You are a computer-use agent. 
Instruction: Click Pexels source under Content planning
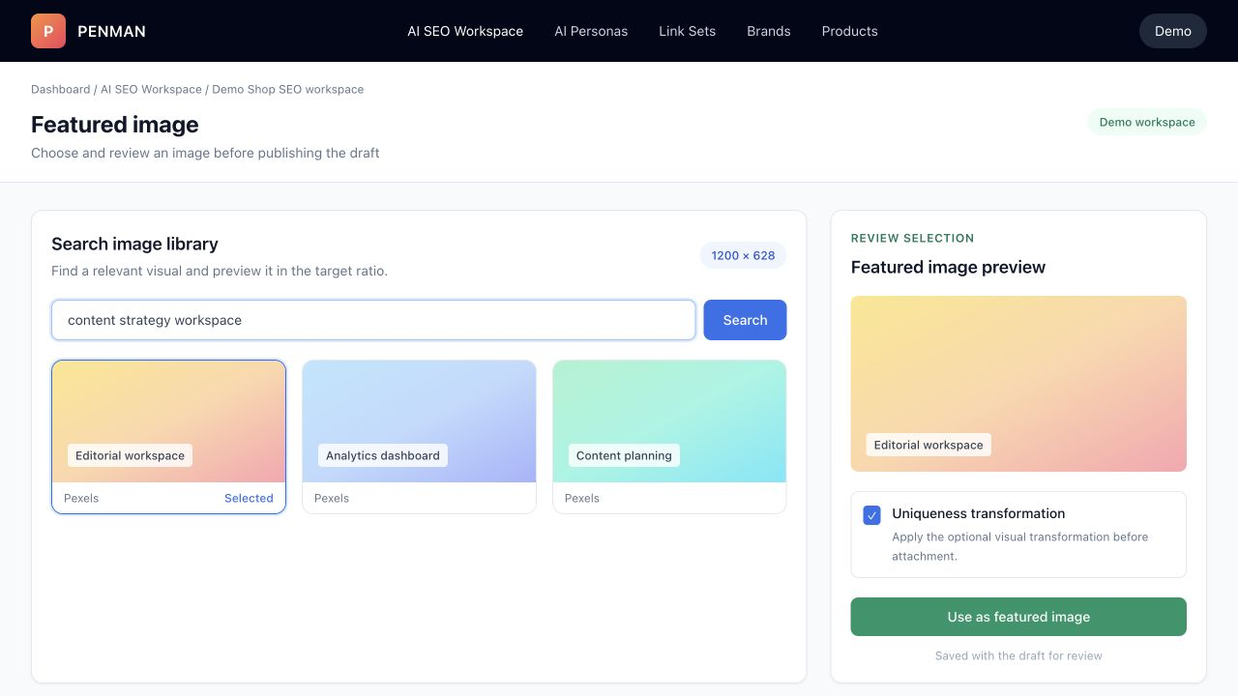click(582, 498)
